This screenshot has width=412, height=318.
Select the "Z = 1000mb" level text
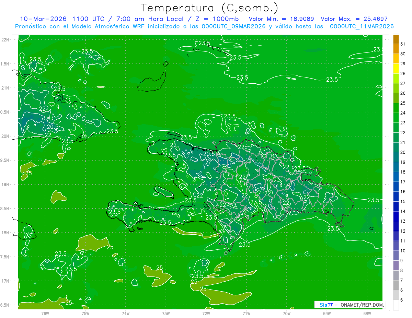tap(217, 19)
